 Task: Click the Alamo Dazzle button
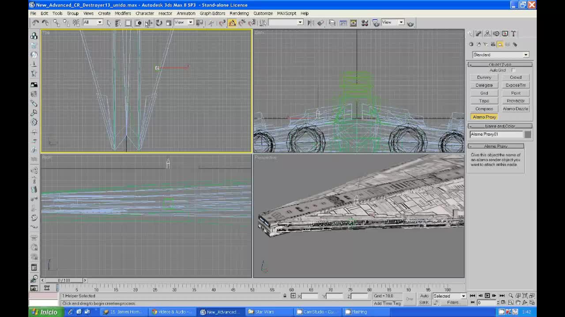click(516, 109)
